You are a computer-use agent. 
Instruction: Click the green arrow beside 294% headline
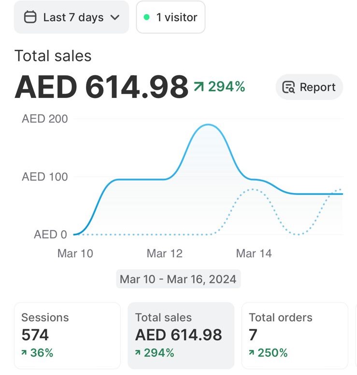[199, 87]
